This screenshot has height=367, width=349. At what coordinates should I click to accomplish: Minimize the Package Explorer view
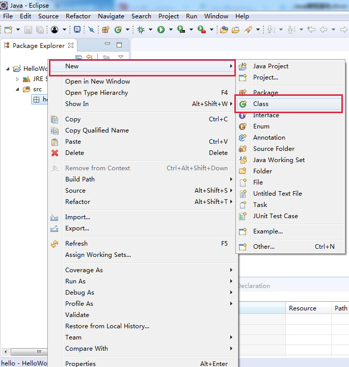[108, 44]
